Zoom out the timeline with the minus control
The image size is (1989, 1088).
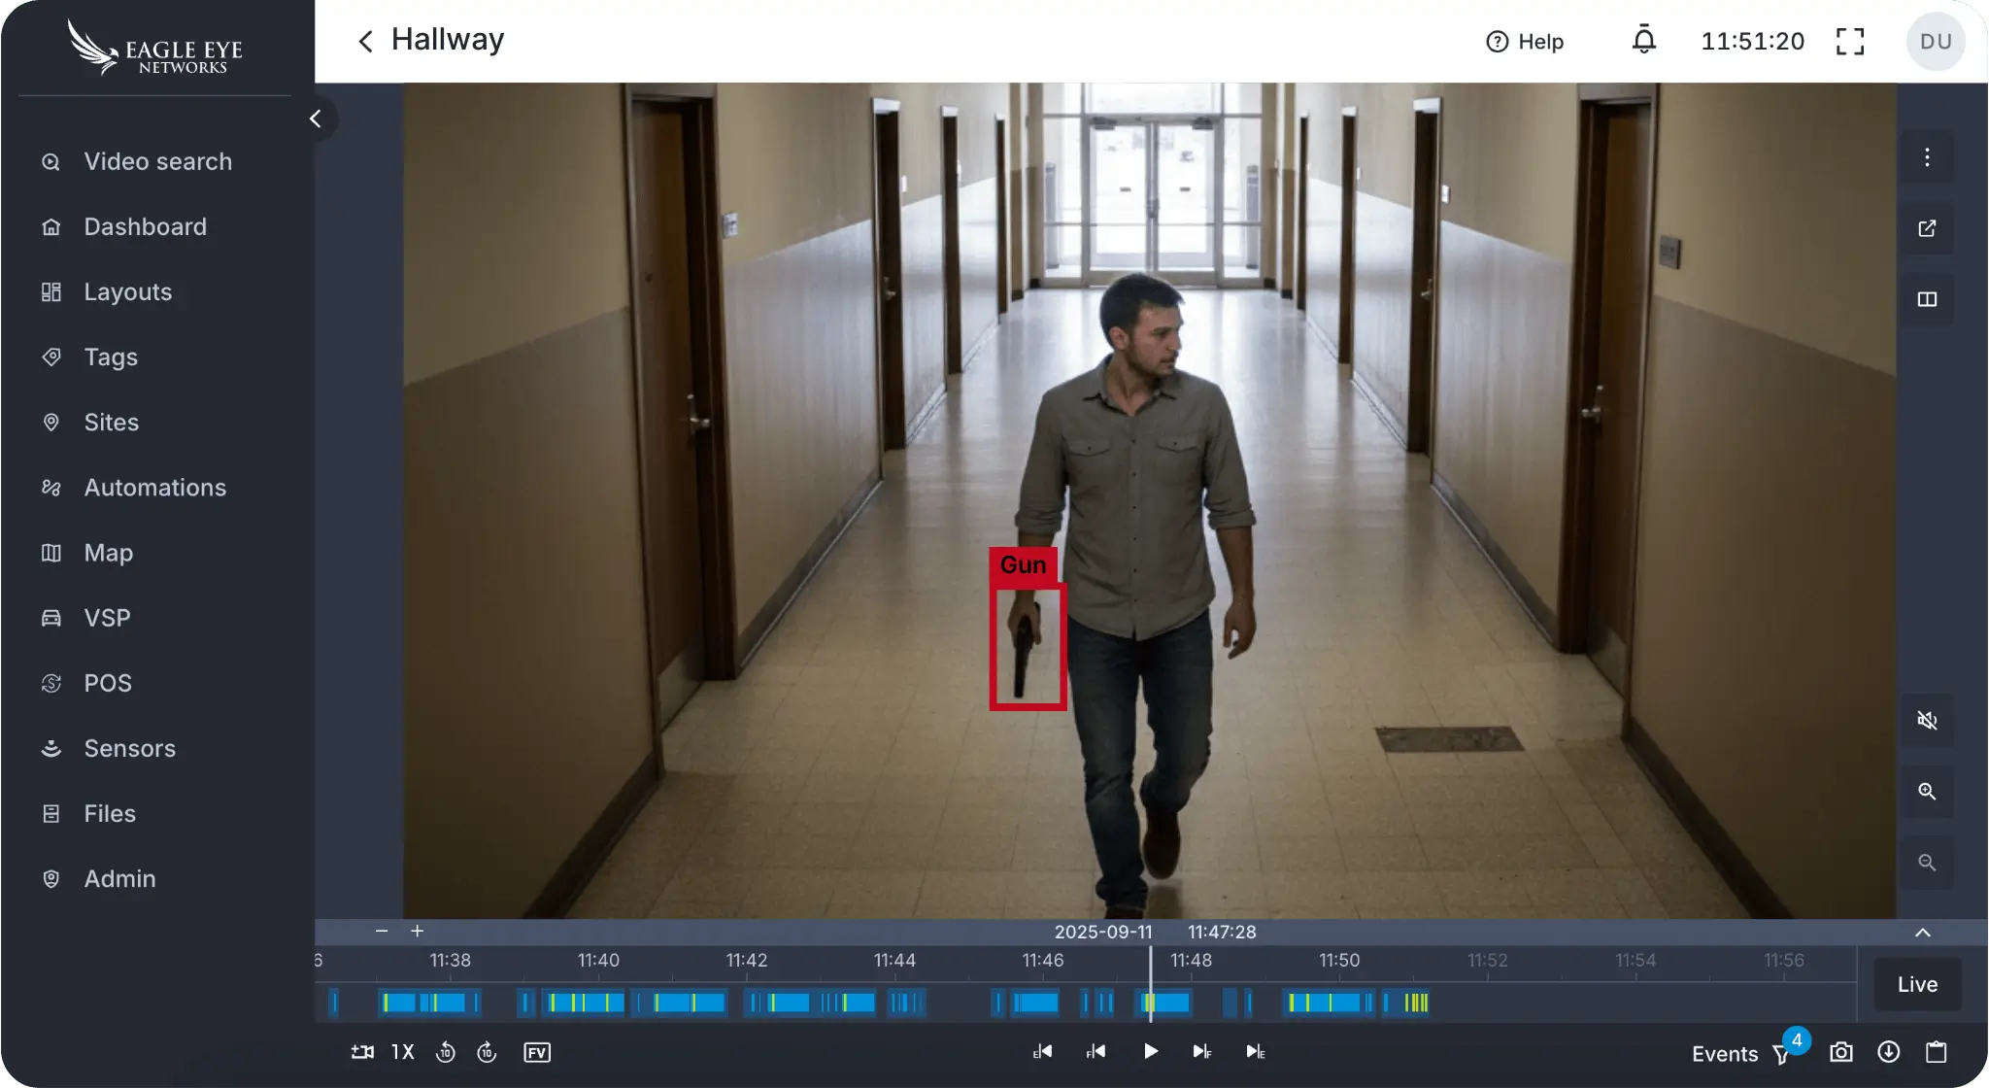(x=380, y=931)
